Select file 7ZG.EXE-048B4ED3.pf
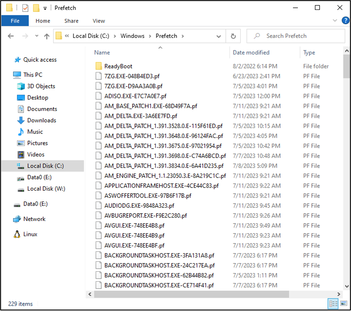The width and height of the screenshot is (351, 311). [132, 76]
